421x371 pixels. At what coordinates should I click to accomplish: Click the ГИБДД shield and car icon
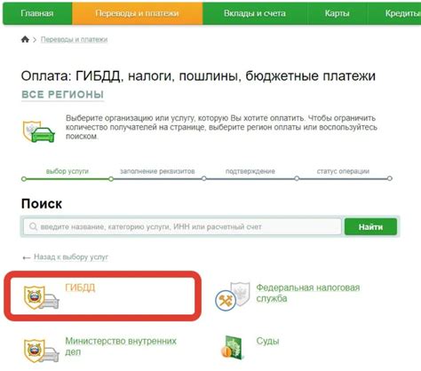(x=41, y=297)
